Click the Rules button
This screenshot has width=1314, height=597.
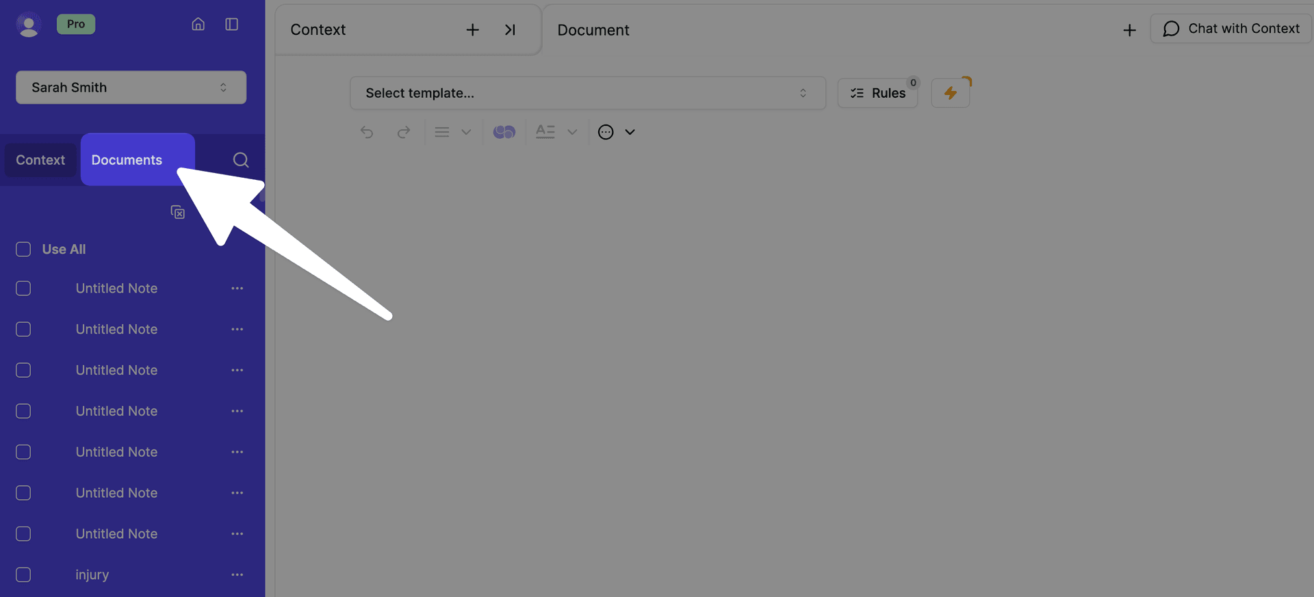877,93
